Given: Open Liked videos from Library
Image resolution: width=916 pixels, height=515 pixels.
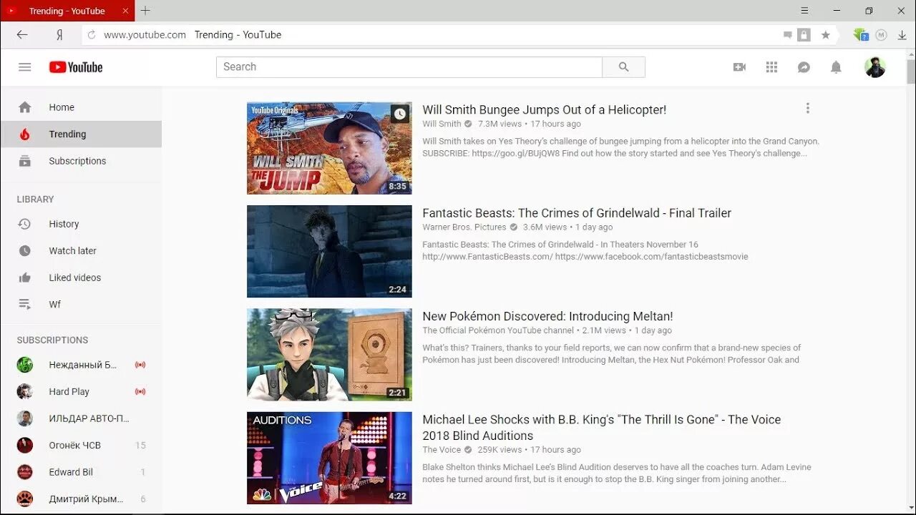Looking at the screenshot, I should pyautogui.click(x=81, y=278).
